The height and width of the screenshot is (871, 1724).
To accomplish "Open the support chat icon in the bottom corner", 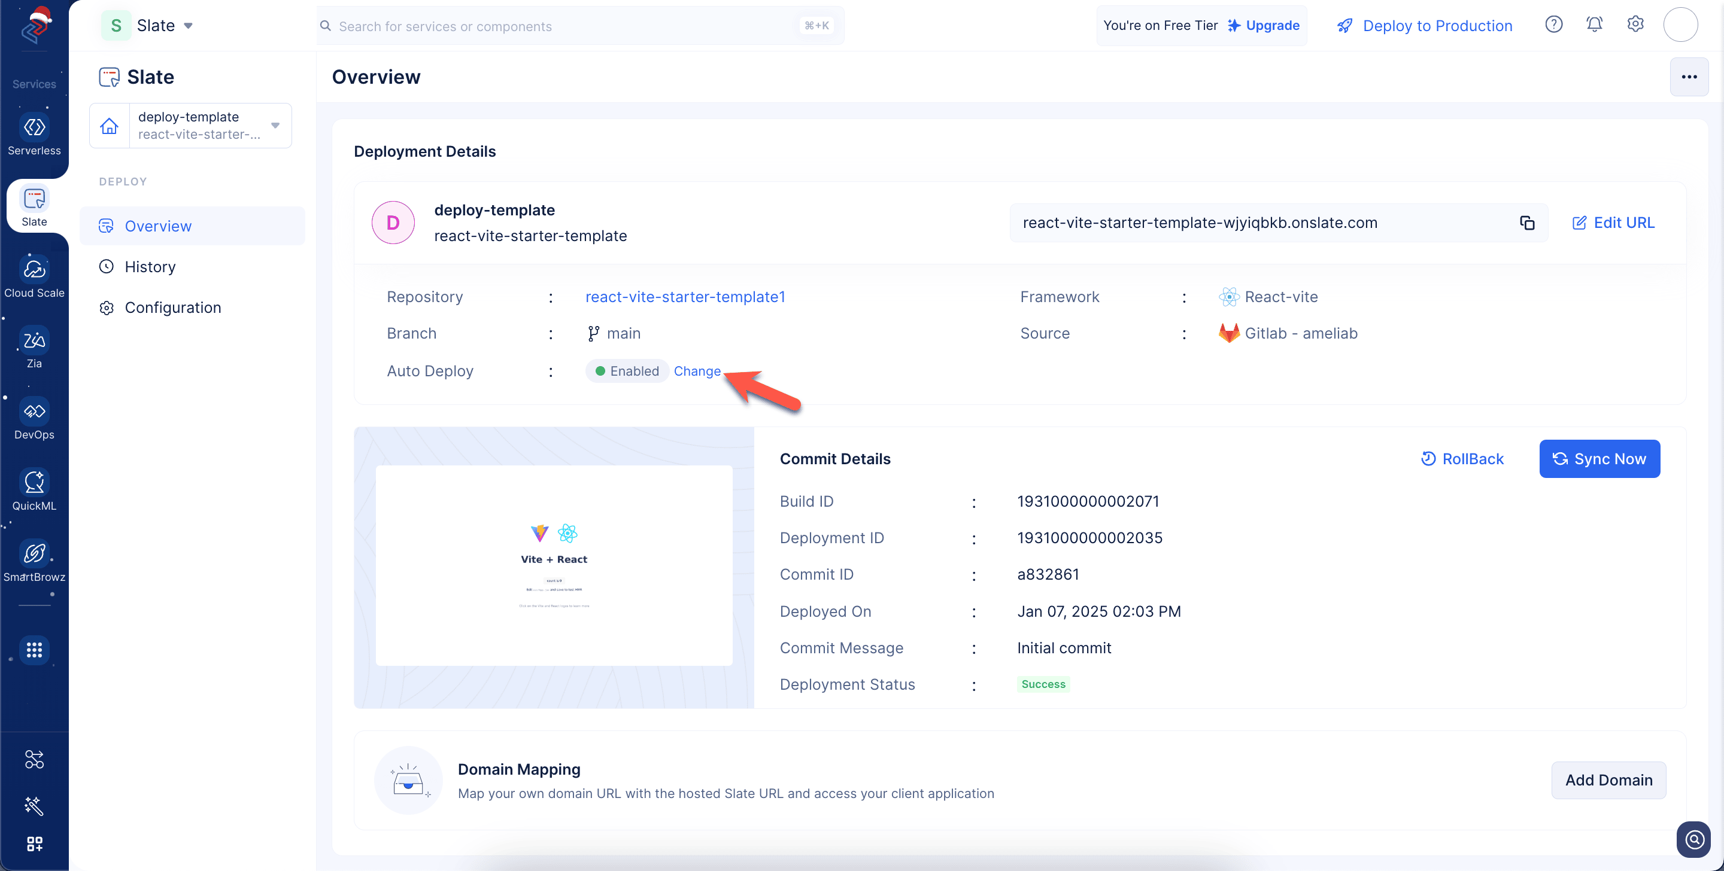I will tap(1694, 839).
